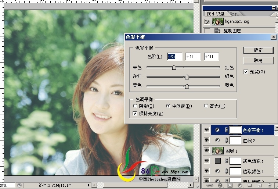278x189 pixels.
Task: Click the second 色阶 field showing +10
Action: click(193, 57)
